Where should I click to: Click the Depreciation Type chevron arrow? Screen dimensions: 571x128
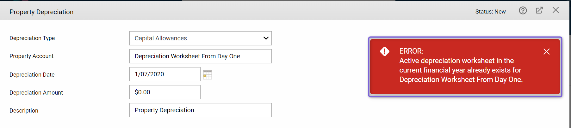[x=266, y=38]
